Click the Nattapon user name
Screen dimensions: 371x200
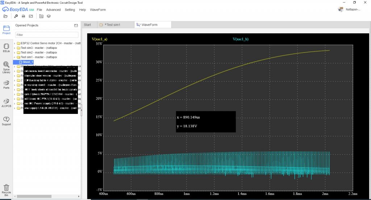point(353,9)
